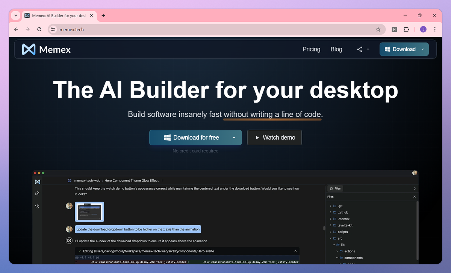Click the Memex logo in the site header
This screenshot has height=273, width=451.
pos(46,49)
